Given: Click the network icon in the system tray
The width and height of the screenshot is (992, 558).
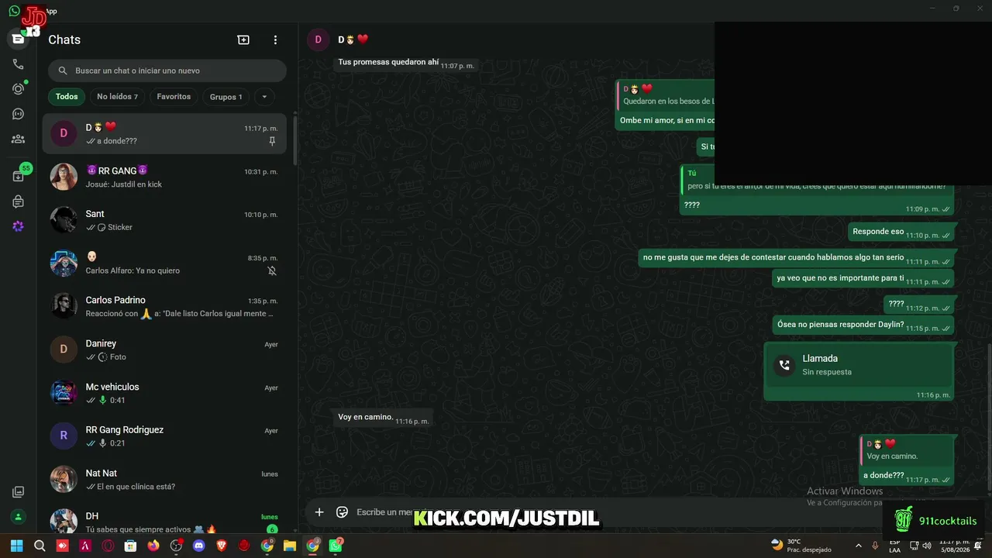Looking at the screenshot, I should pos(913,546).
